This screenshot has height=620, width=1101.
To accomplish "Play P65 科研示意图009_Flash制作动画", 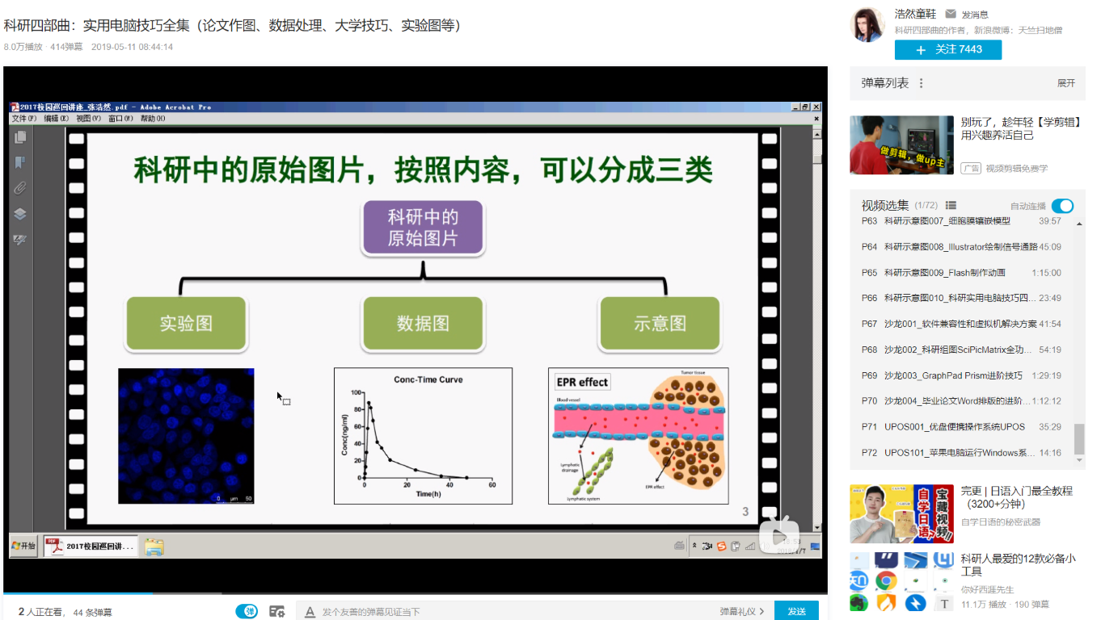I will coord(962,273).
